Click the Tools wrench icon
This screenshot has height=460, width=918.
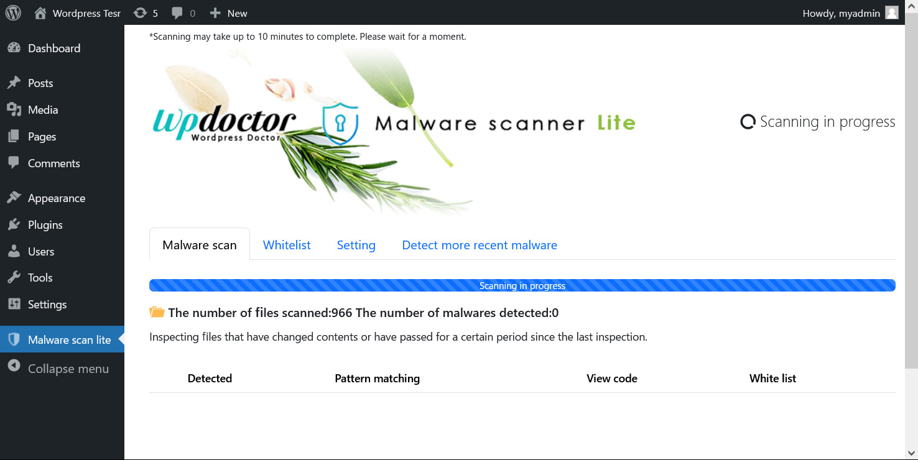click(14, 277)
